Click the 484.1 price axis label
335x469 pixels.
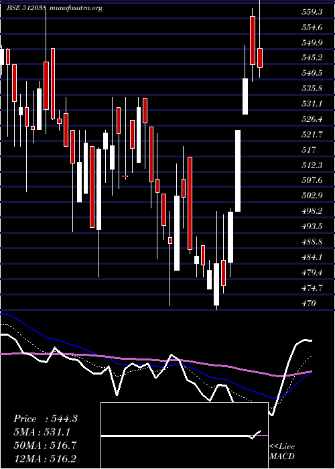click(312, 257)
